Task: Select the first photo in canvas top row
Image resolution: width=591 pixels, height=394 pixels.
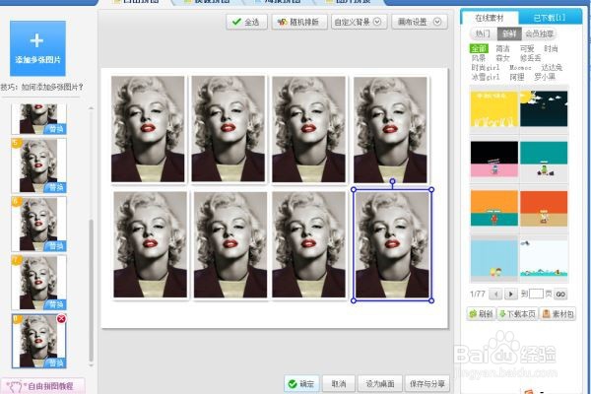Action: pyautogui.click(x=148, y=129)
